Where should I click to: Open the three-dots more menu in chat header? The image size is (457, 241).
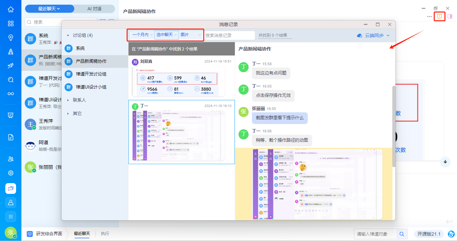pyautogui.click(x=429, y=16)
